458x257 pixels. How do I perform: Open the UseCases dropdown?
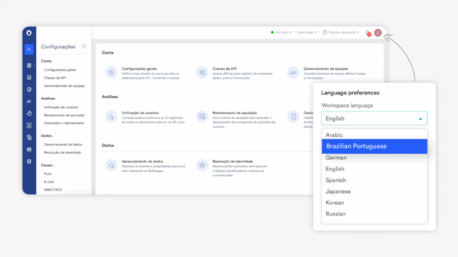coord(307,32)
